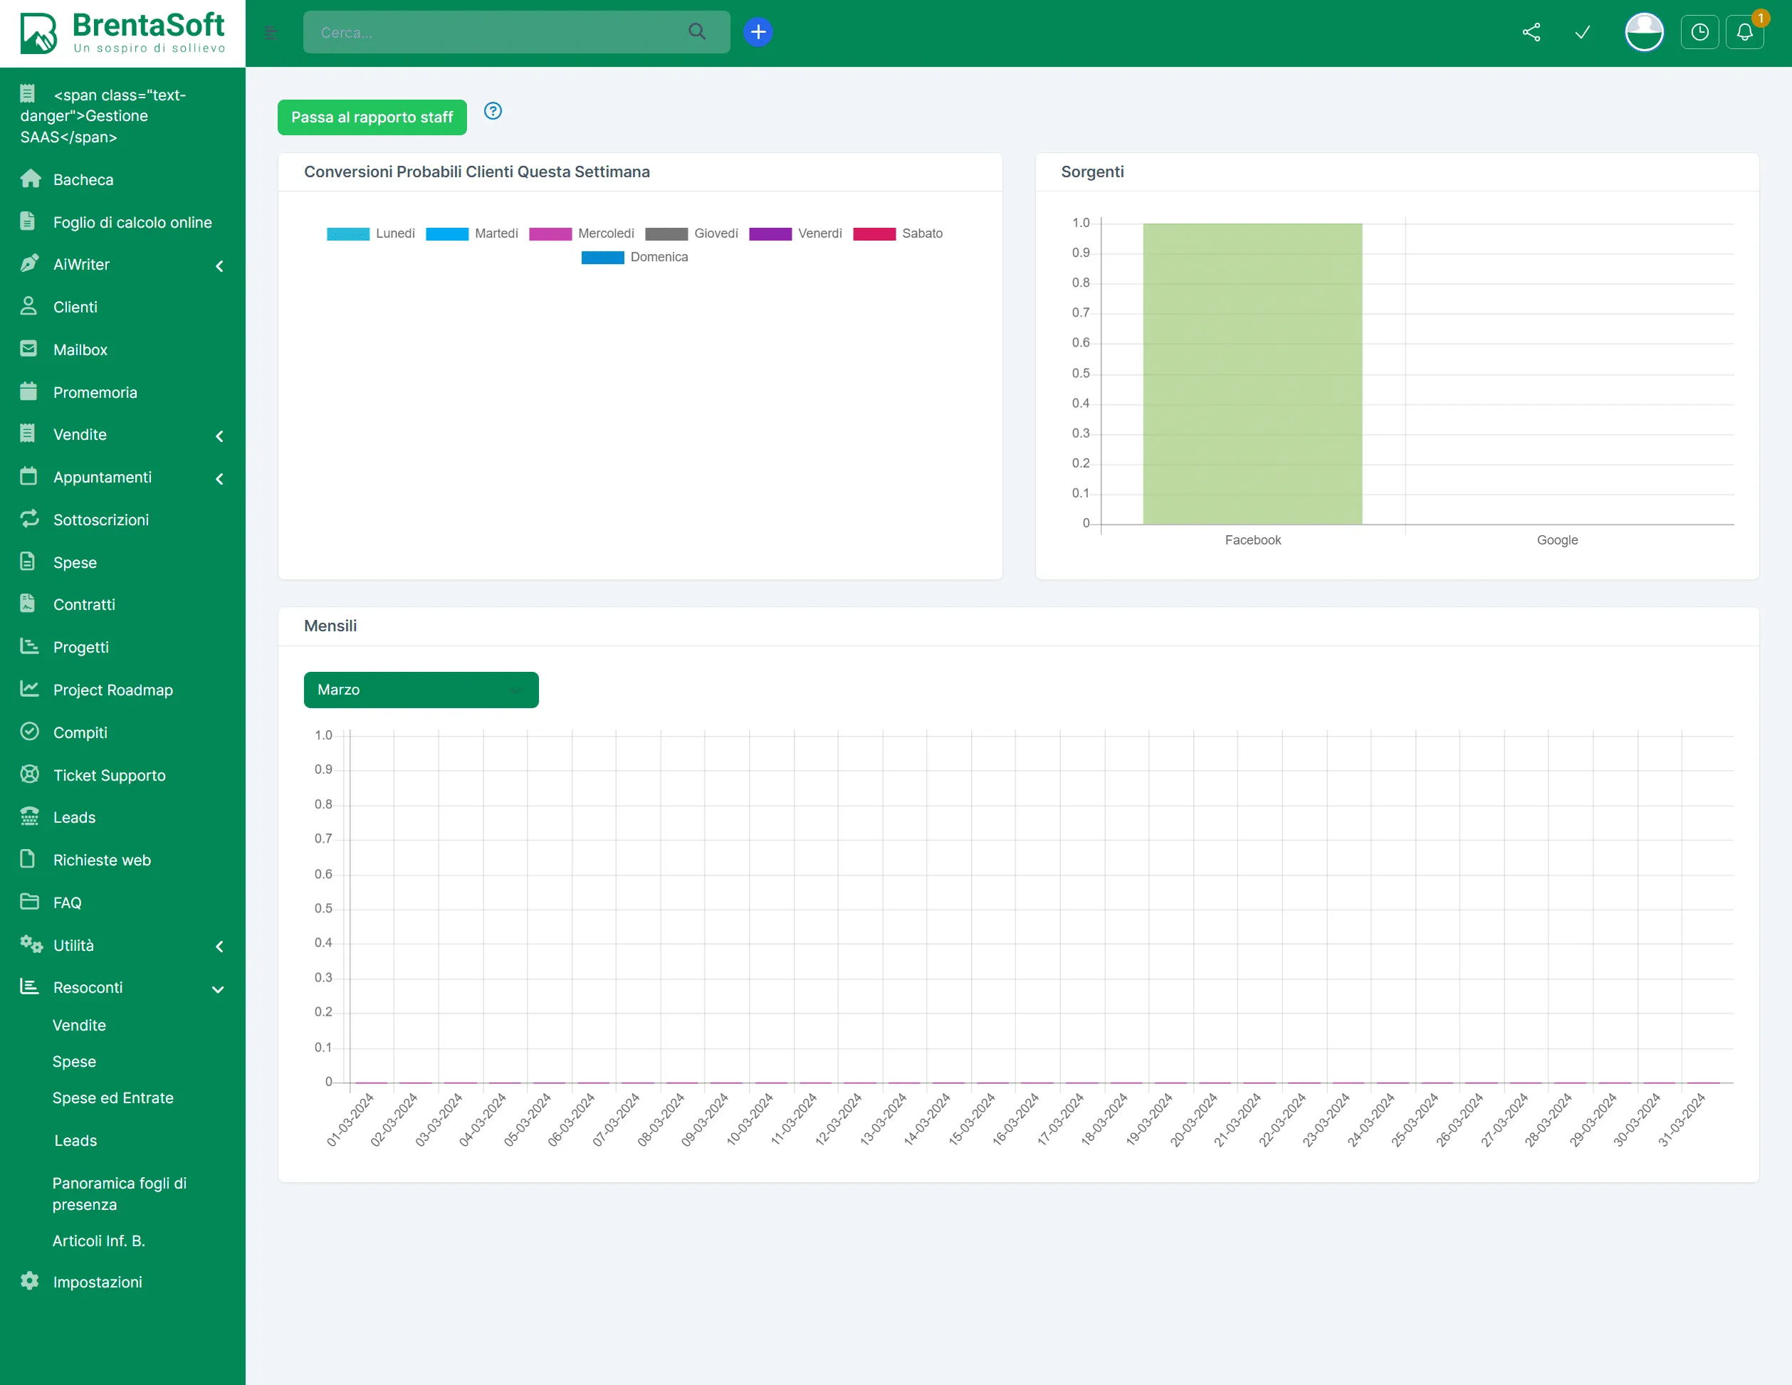The height and width of the screenshot is (1385, 1792).
Task: Open Leads report under Resoconti
Action: pyautogui.click(x=75, y=1140)
